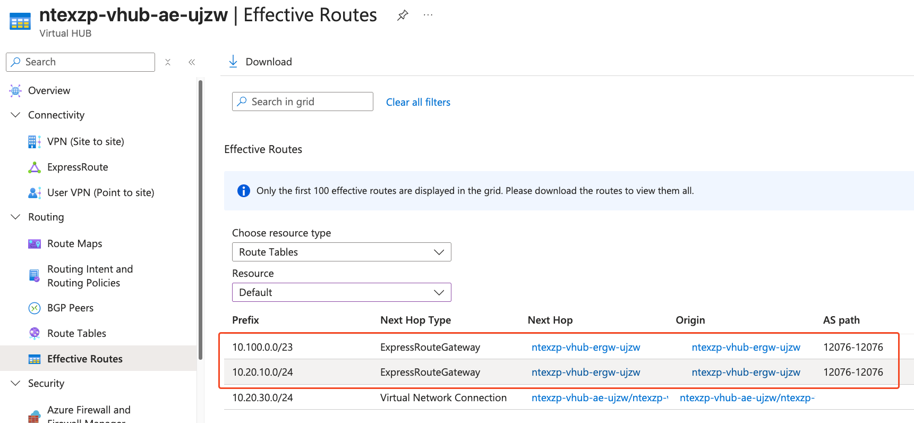The height and width of the screenshot is (423, 914).
Task: Click the magnifier icon in sidebar search
Action: coord(16,62)
